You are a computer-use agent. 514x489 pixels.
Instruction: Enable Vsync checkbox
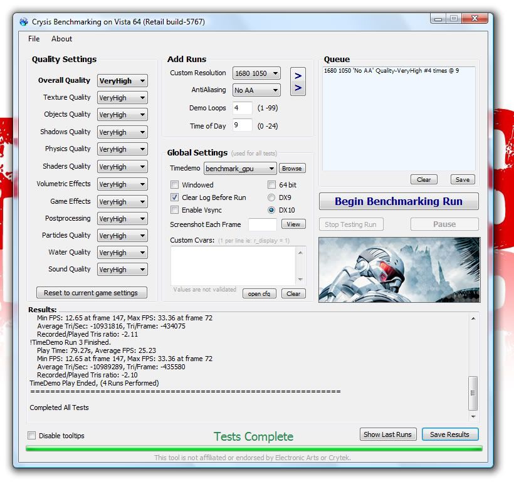(x=174, y=210)
